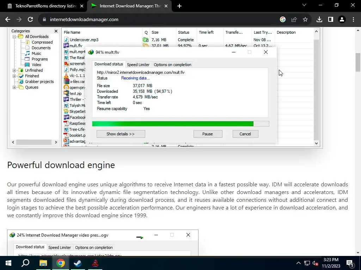
Task: Click the tab search chevron
Action: (x=304, y=5)
